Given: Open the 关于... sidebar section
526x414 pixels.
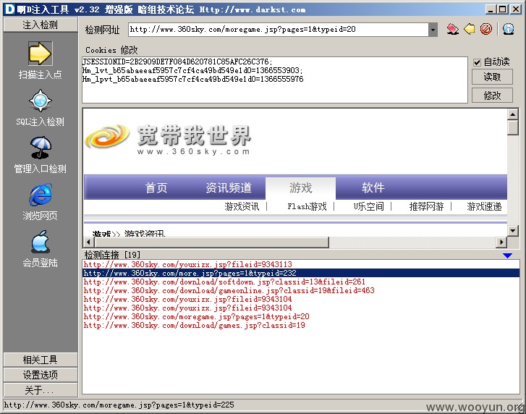Looking at the screenshot, I should pos(41,390).
